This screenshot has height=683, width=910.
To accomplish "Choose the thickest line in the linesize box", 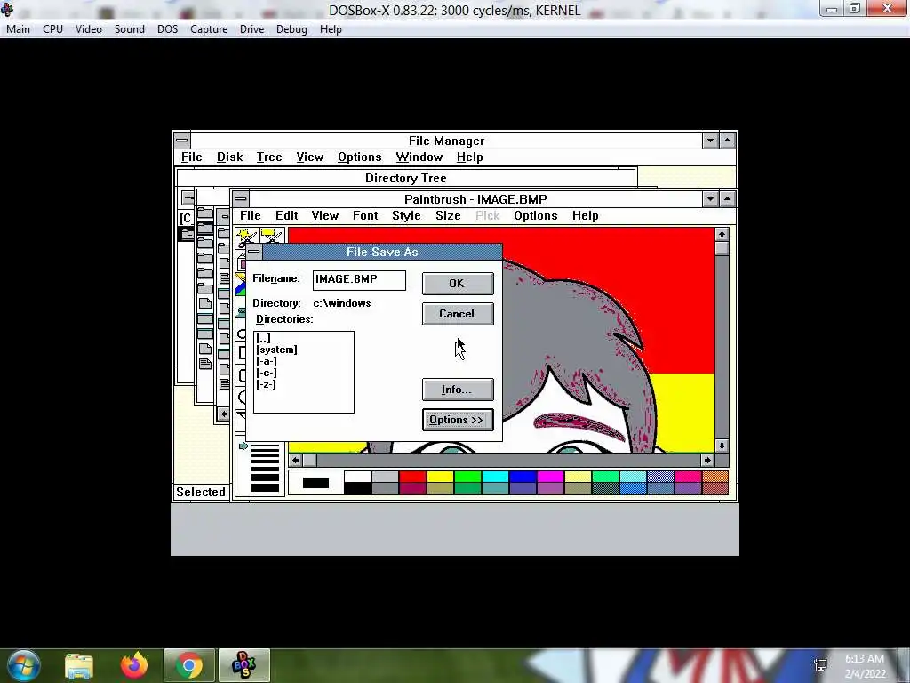I will pyautogui.click(x=265, y=488).
